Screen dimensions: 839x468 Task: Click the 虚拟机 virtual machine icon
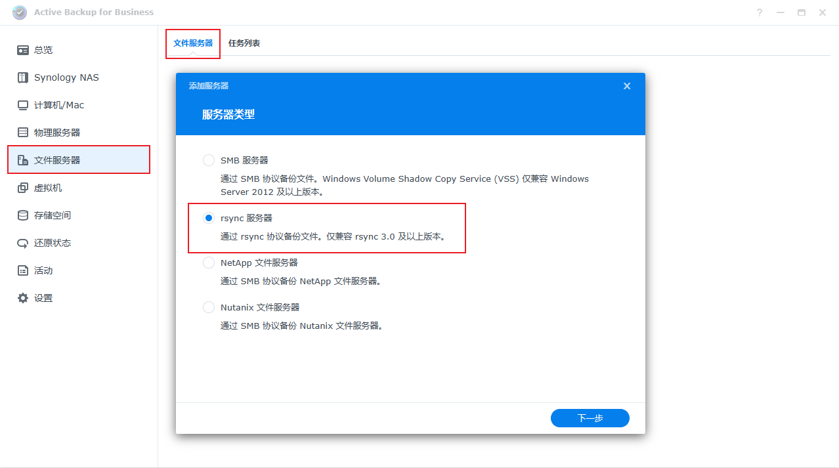click(x=23, y=188)
